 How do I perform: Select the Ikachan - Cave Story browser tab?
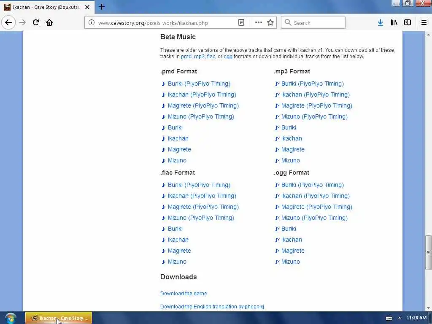coord(47,7)
